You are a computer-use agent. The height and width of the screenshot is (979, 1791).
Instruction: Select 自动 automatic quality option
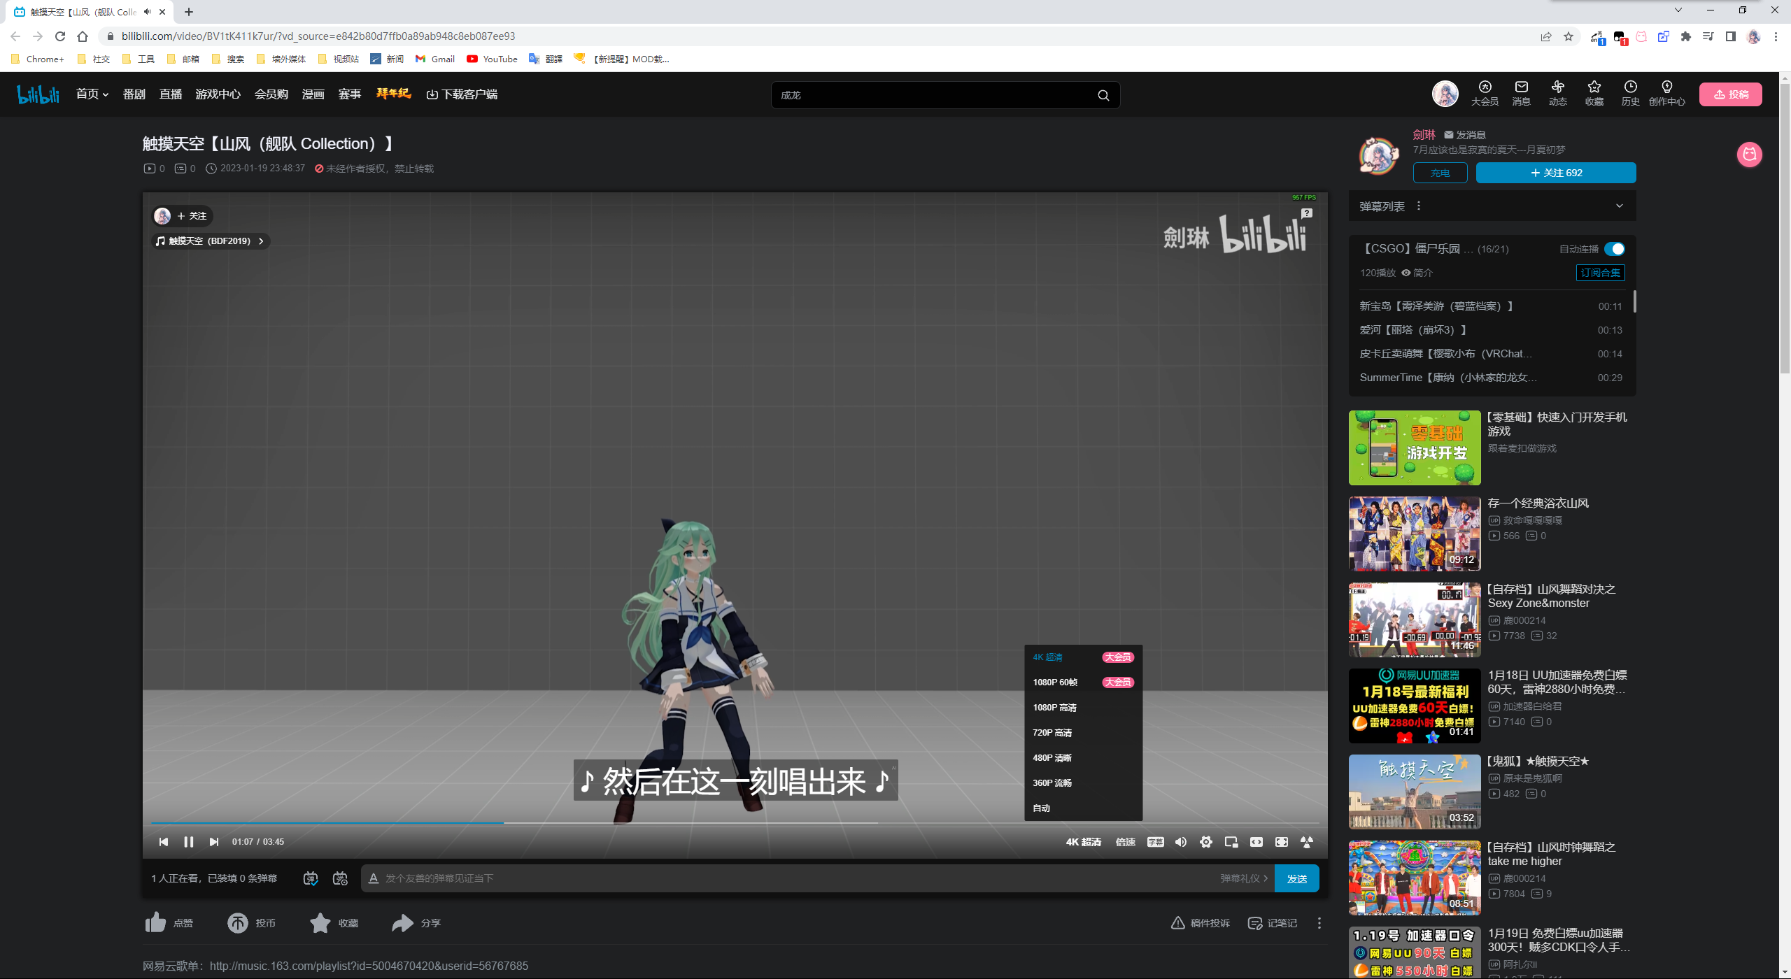coord(1083,808)
